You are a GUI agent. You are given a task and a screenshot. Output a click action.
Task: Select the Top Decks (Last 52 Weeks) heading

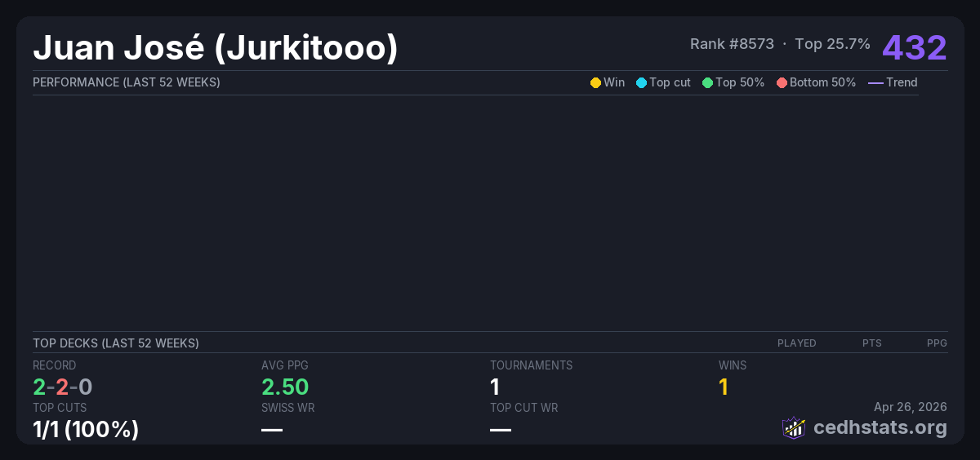(115, 343)
